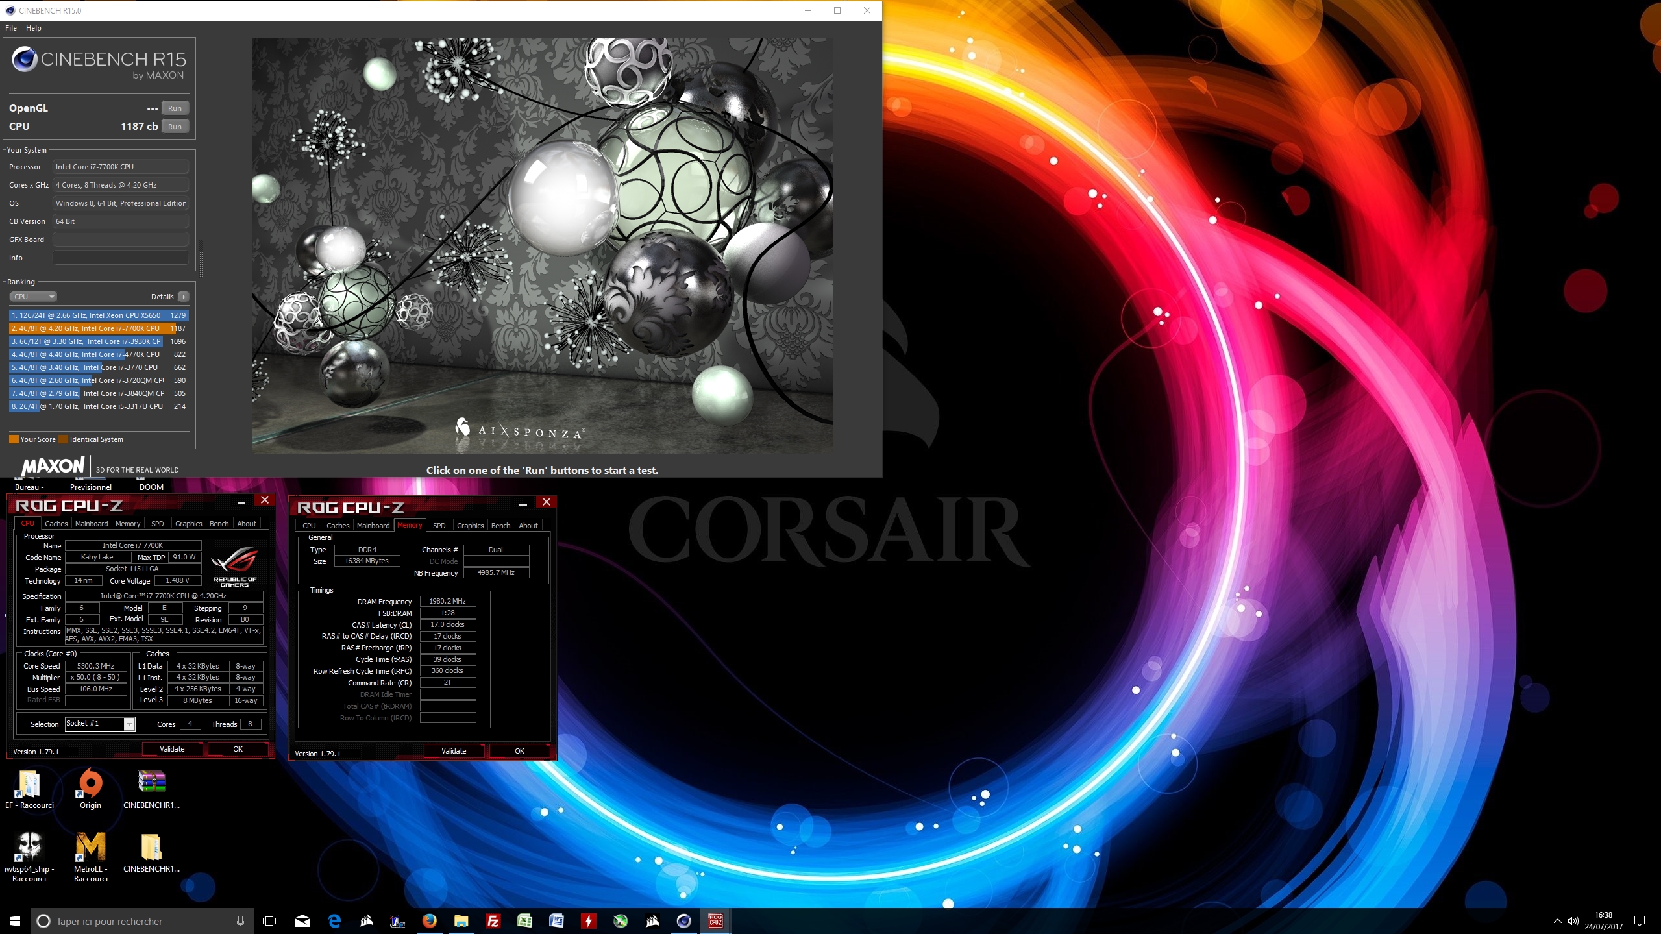
Task: Click OK in processor CPU-Z window
Action: [238, 749]
